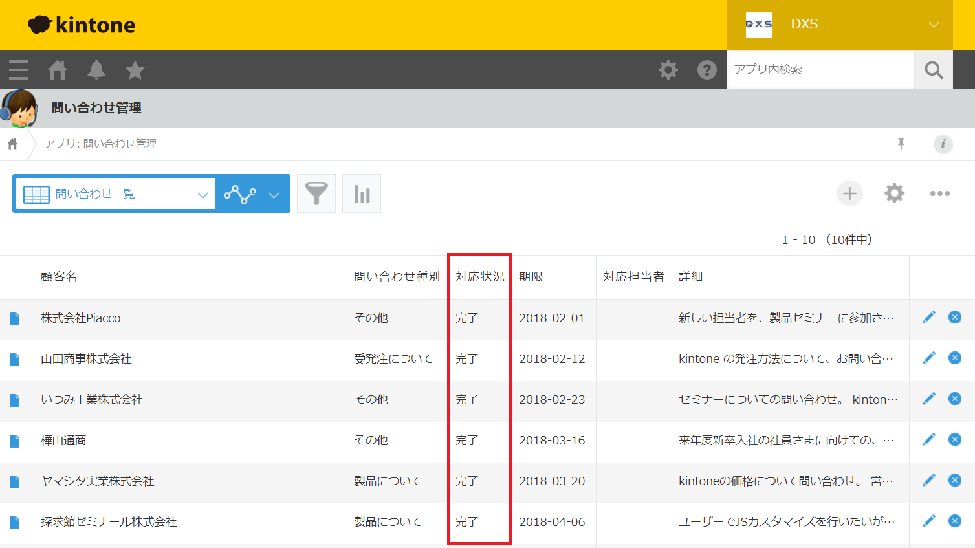Image resolution: width=975 pixels, height=548 pixels.
Task: Click the 問い合わせ管理 app title
Action: point(96,108)
